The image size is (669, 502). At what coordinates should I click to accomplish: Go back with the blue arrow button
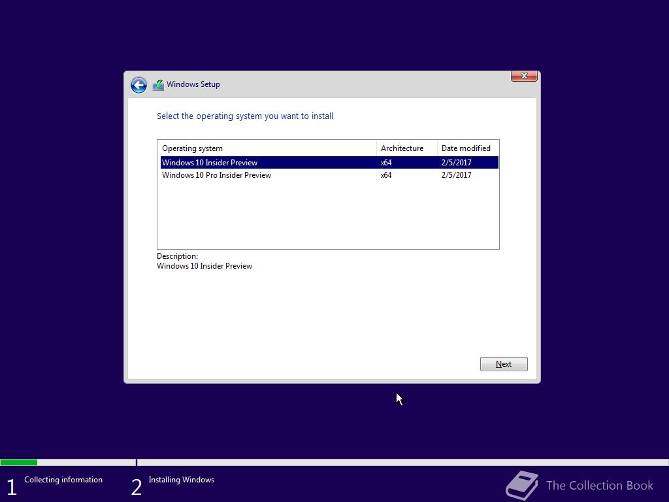[139, 85]
